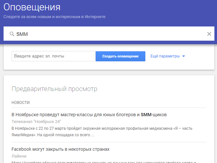Click the Оповещения page title
Image resolution: width=217 pixels, height=163 pixels.
[x=32, y=7]
